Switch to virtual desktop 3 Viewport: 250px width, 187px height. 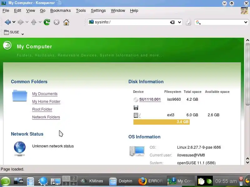tap(66, 184)
